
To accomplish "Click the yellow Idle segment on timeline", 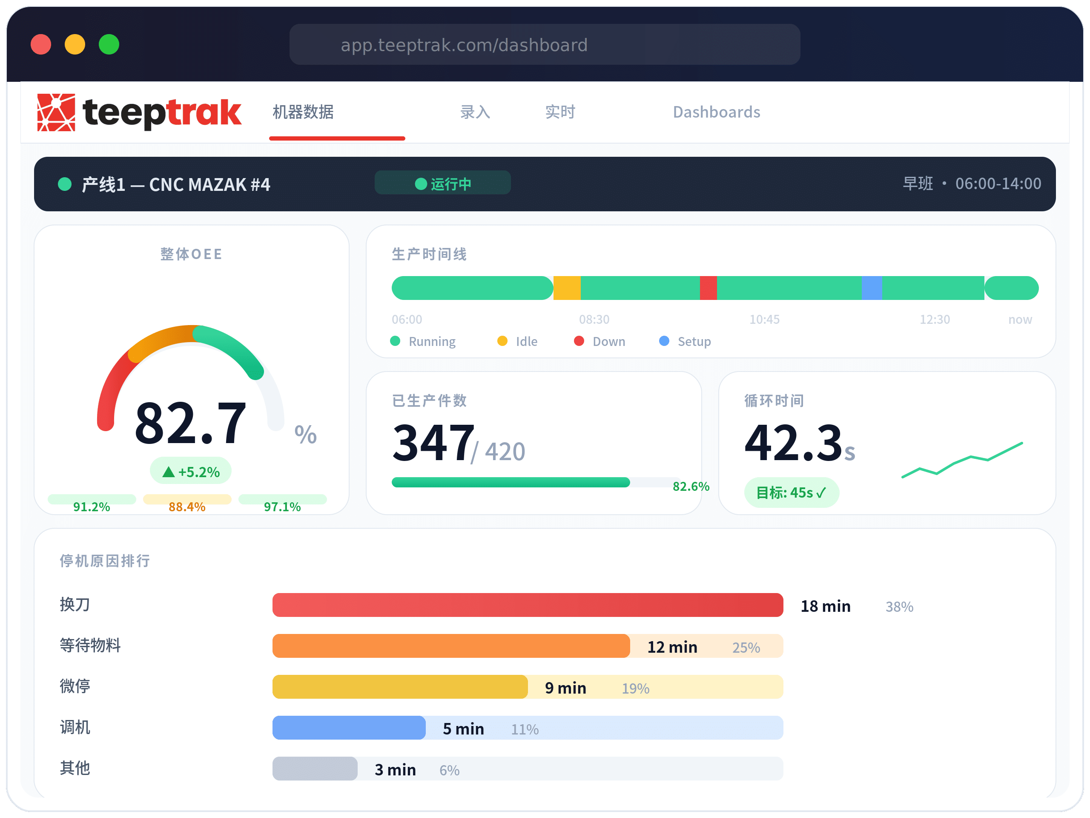I will tap(567, 288).
